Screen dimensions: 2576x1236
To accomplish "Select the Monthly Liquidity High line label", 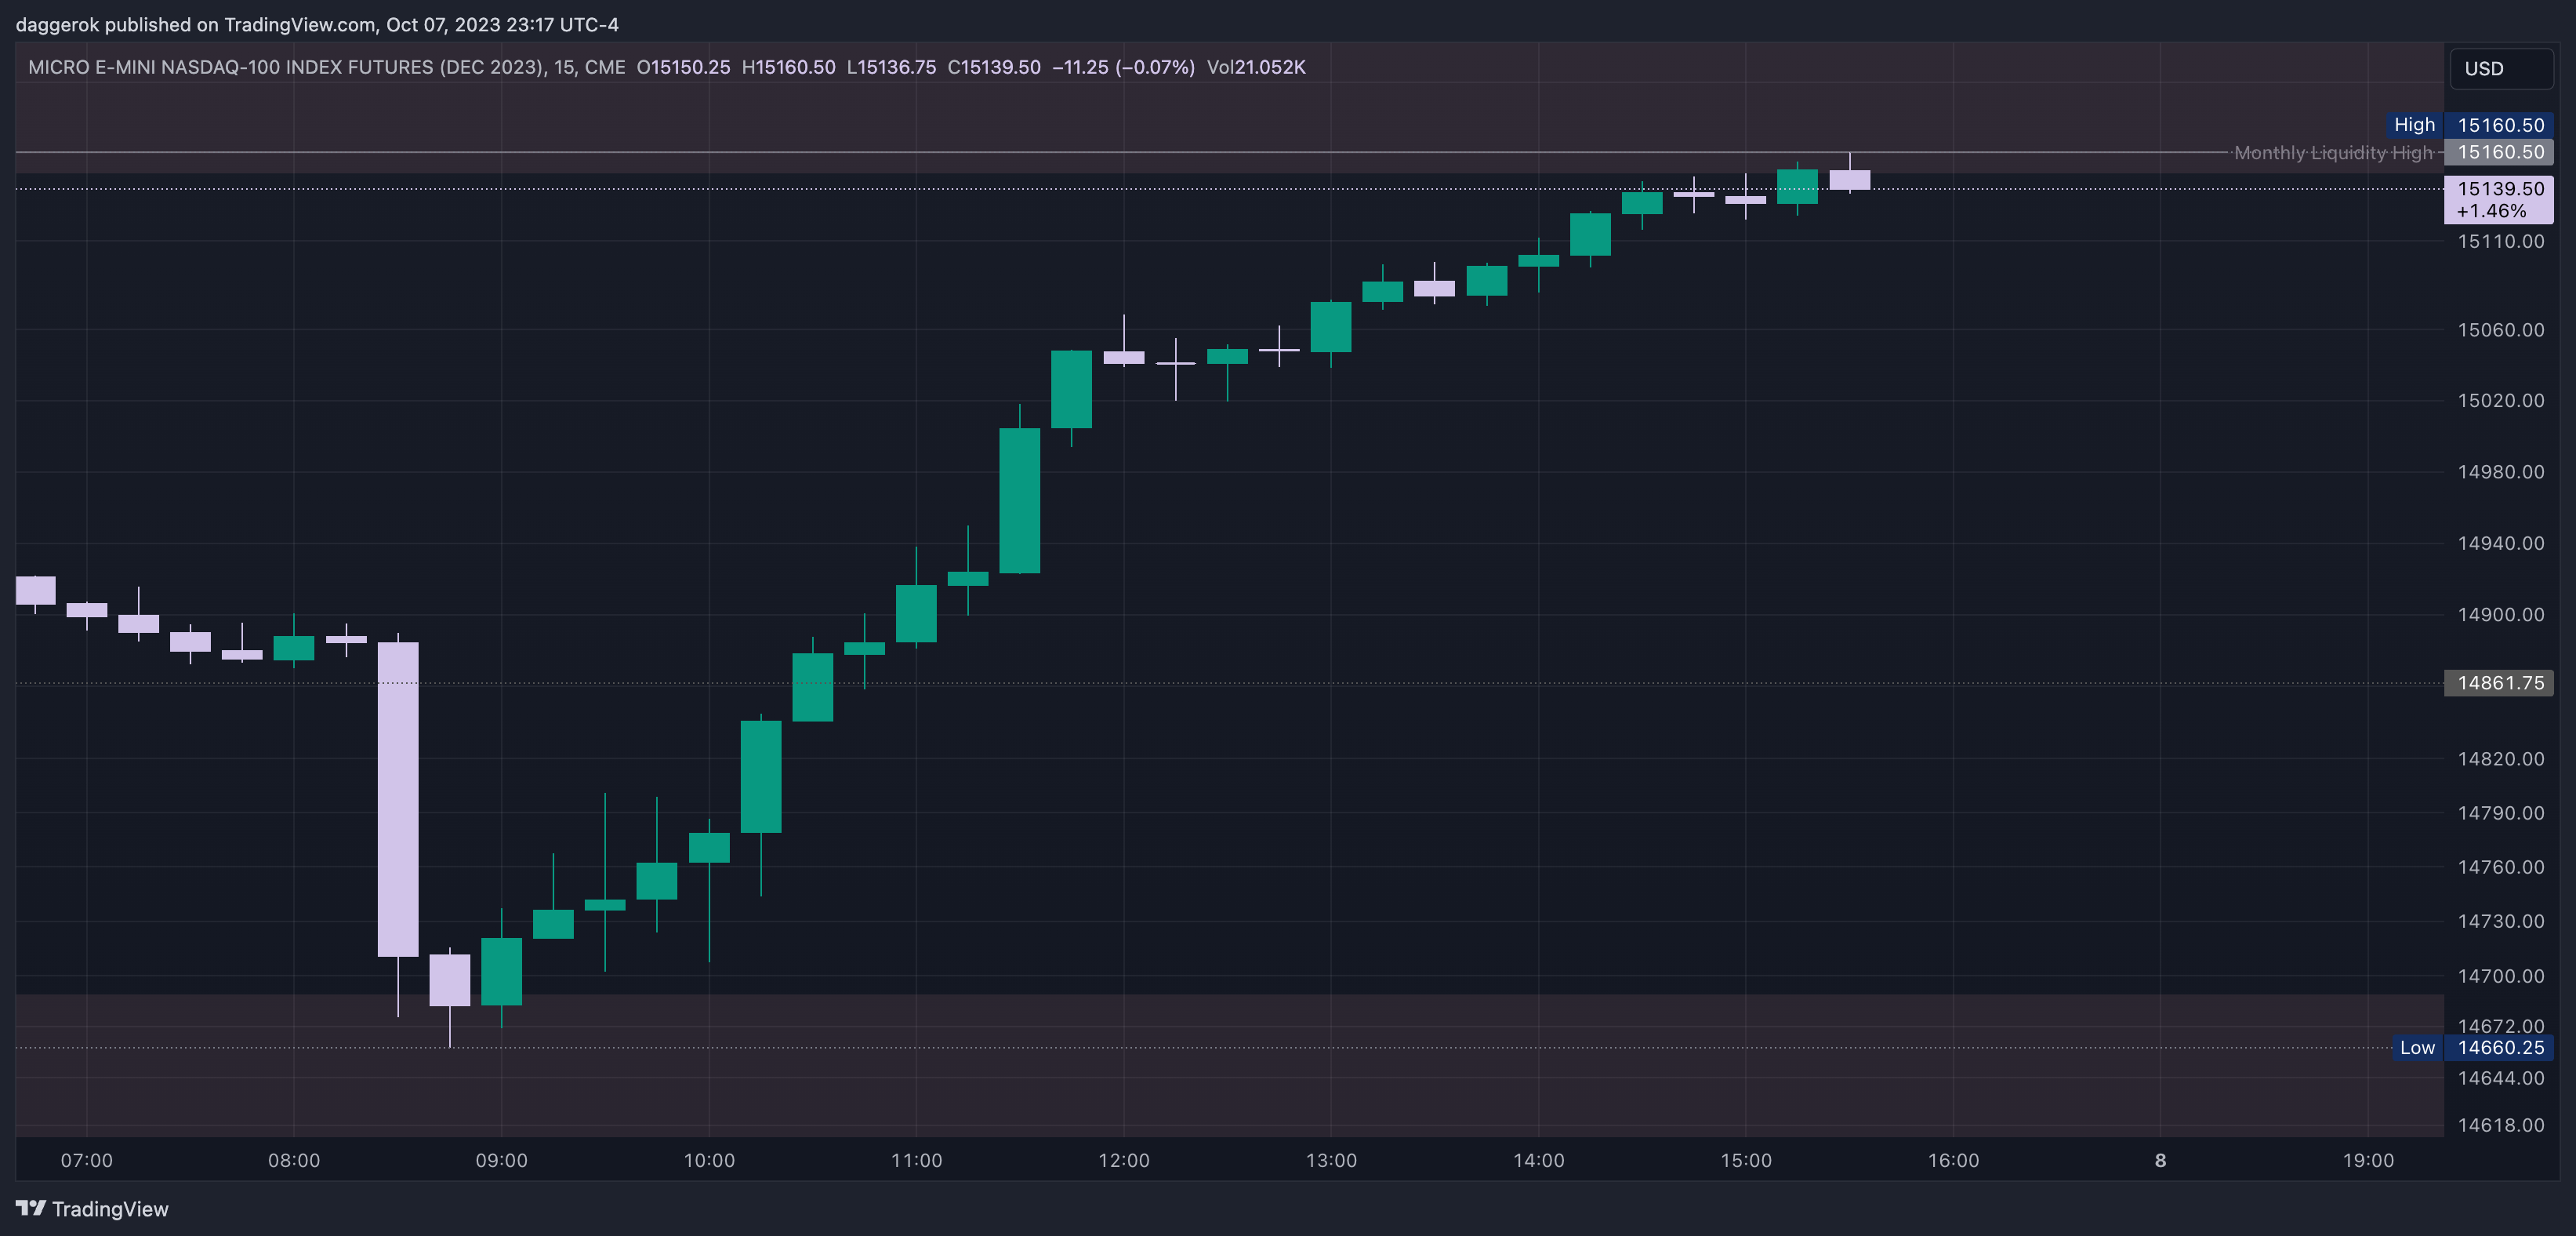I will click(2332, 152).
